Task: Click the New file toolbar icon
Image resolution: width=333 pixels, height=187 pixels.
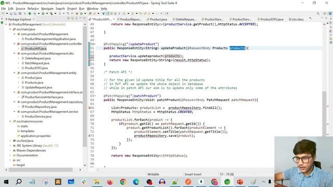Action: click(x=3, y=14)
